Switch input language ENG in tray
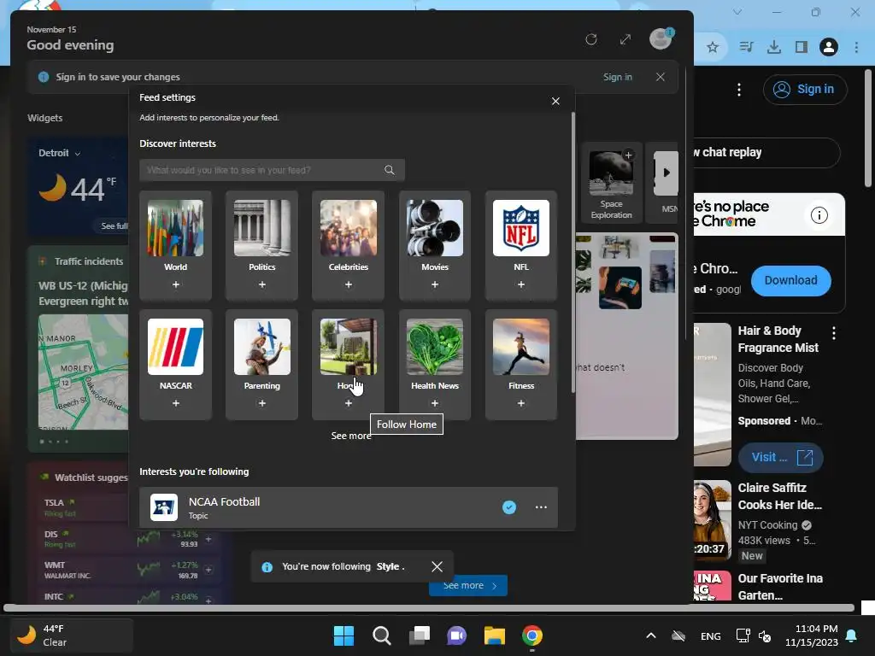The height and width of the screenshot is (656, 875). (x=710, y=635)
